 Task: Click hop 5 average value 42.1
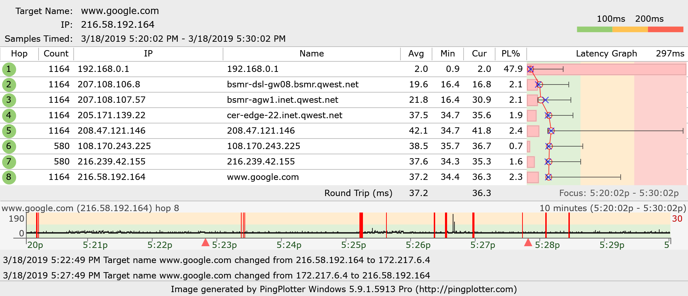pos(418,131)
